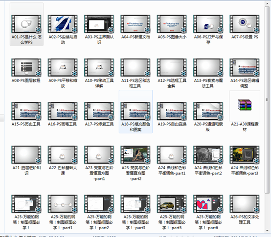This screenshot has height=237, width=271.
Task: Select the A09-PS平移和缩放 video icon
Action: click(x=63, y=67)
